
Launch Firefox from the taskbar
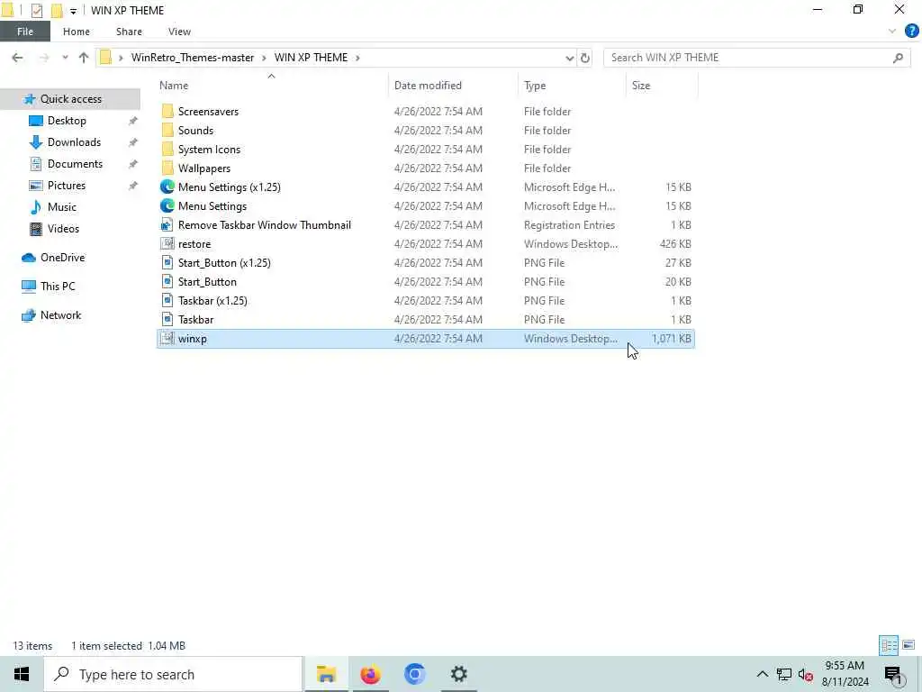point(370,674)
